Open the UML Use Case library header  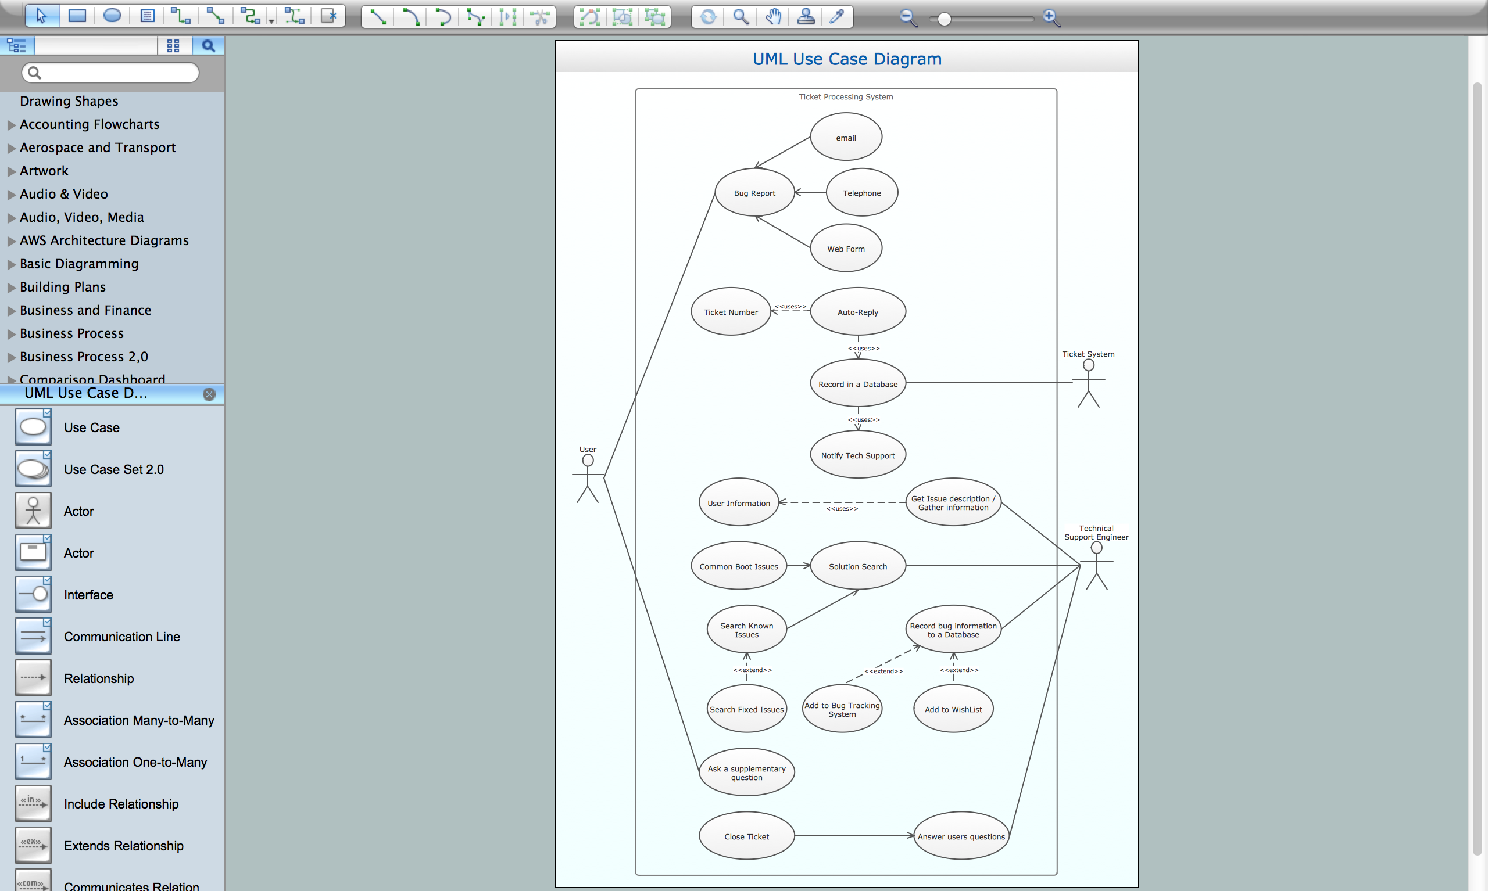pyautogui.click(x=85, y=393)
